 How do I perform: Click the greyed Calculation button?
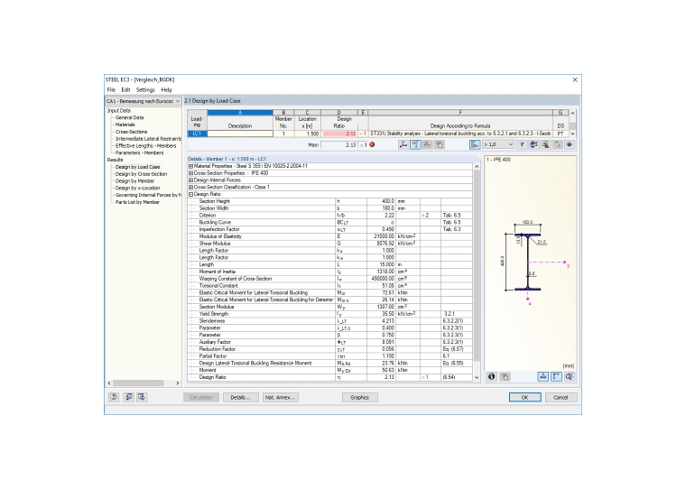click(200, 398)
